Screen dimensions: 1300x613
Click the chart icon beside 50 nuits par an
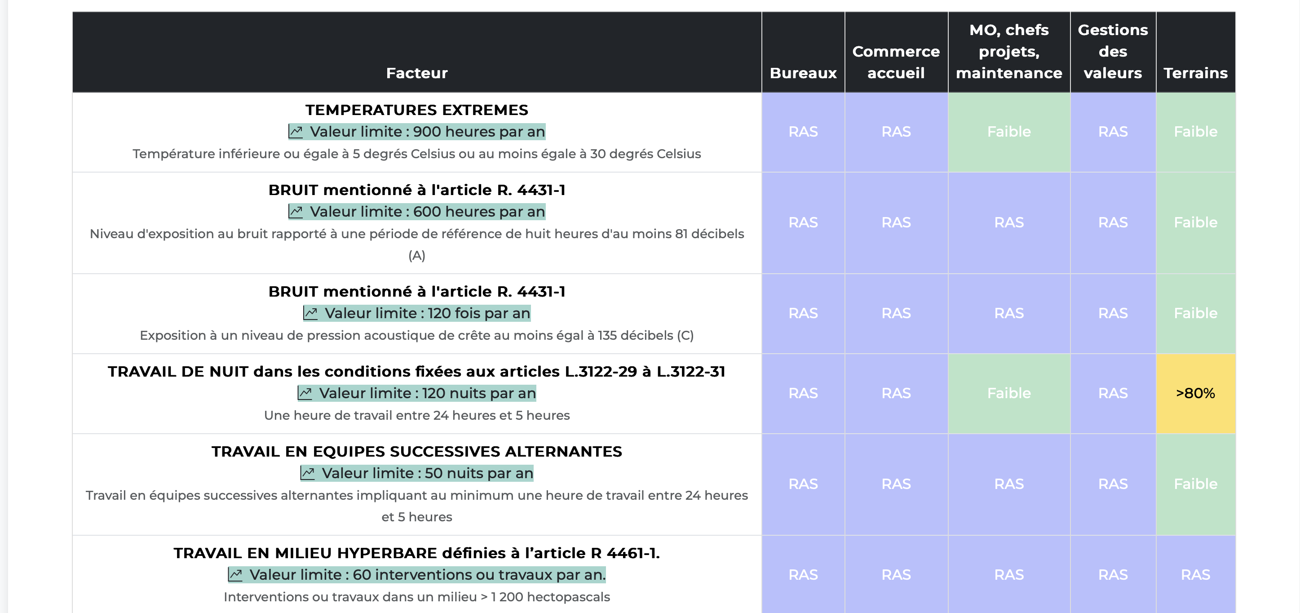[308, 473]
